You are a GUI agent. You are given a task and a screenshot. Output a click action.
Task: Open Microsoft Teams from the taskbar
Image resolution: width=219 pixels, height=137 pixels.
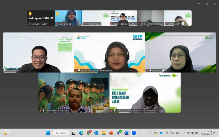(x=119, y=133)
